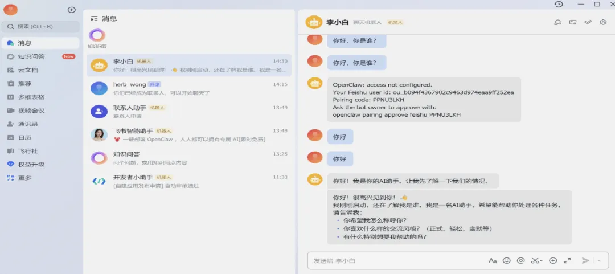This screenshot has height=274, width=615.
Task: Click the 权益升级 diamond icon
Action: coord(11,165)
